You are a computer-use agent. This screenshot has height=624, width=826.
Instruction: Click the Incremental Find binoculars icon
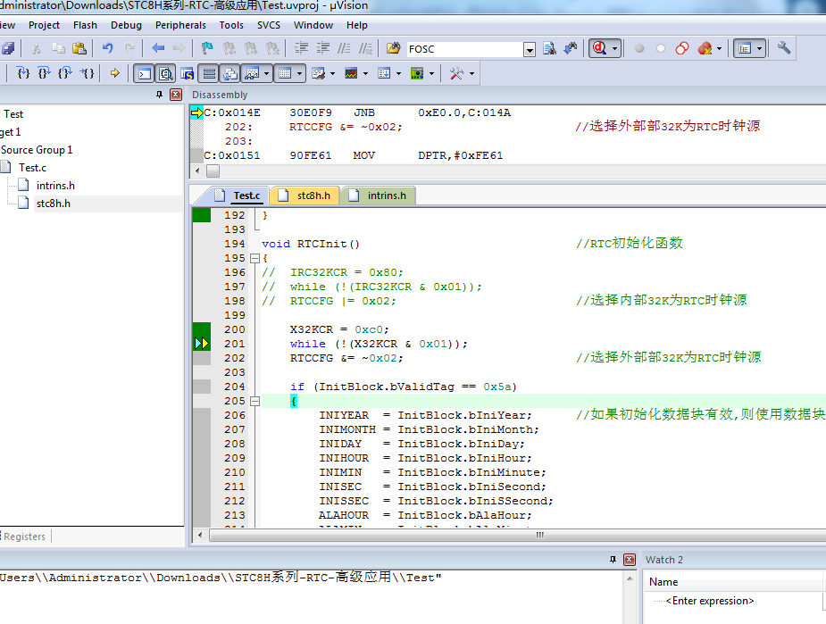[x=571, y=48]
